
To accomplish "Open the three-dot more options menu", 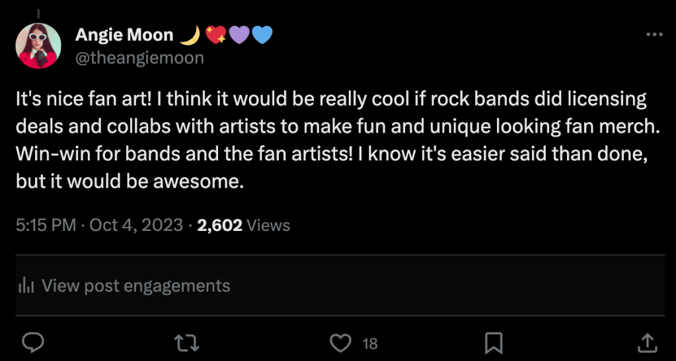I will coord(654,34).
